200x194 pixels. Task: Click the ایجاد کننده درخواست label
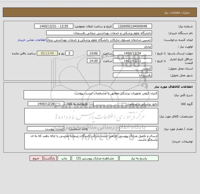pyautogui.click(x=178, y=40)
